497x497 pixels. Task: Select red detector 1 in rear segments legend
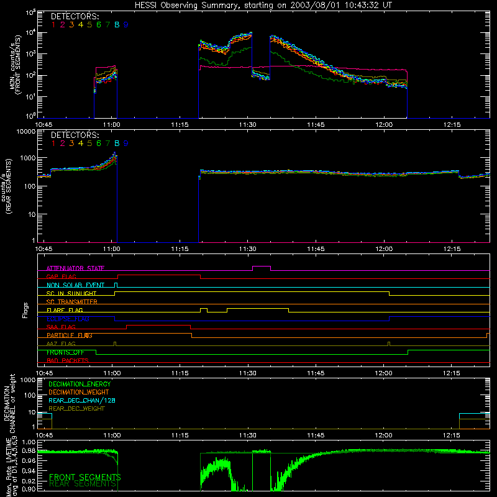coord(53,144)
